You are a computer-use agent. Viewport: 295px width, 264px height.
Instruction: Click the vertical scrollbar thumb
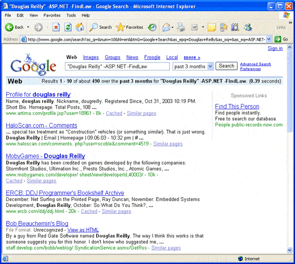(290, 91)
